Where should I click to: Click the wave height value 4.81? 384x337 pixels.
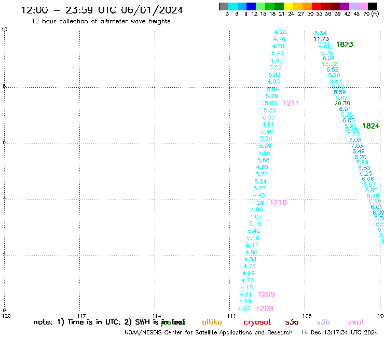click(x=268, y=124)
